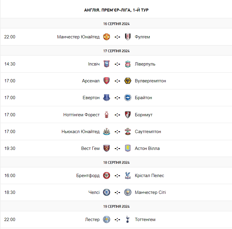The image size is (232, 229).
Task: Click the Борнмут team name
Action: 144,115
